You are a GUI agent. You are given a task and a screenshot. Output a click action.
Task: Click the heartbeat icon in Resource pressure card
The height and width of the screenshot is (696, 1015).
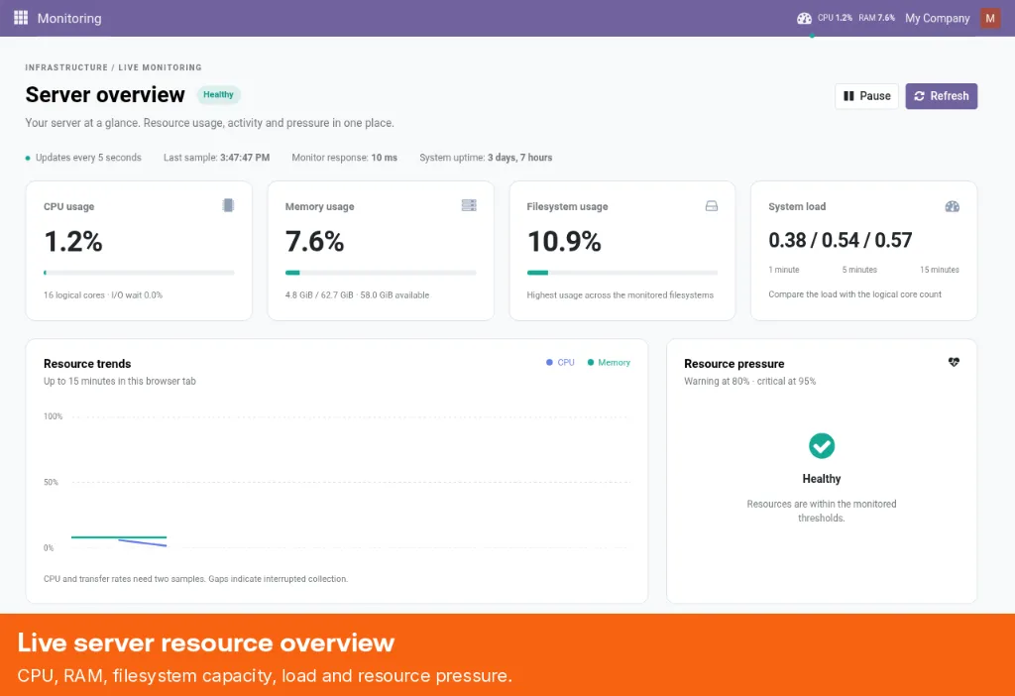[954, 362]
